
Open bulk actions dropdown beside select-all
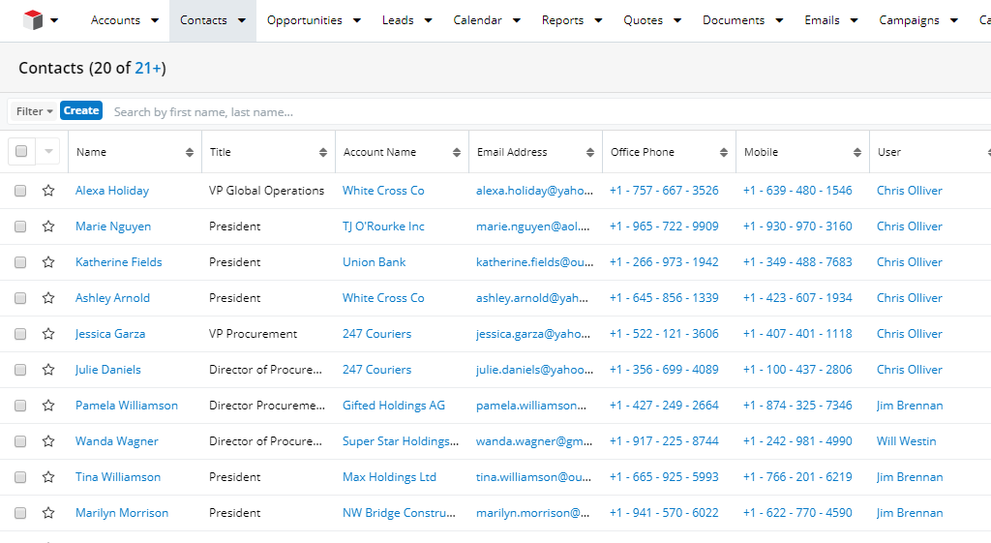[x=48, y=152]
